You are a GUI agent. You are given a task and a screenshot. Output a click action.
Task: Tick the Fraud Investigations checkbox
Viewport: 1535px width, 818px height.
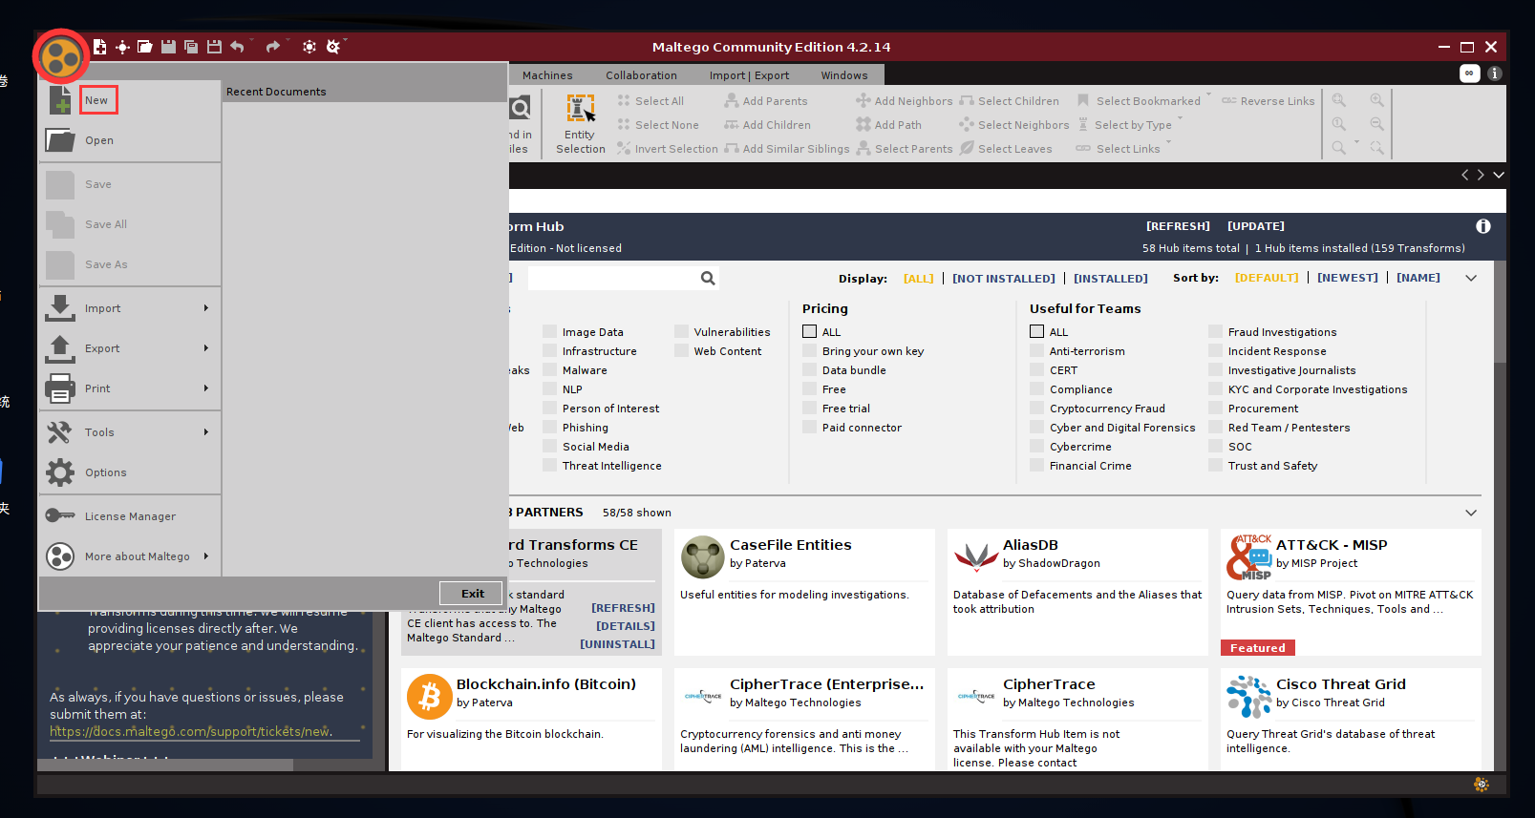point(1216,331)
